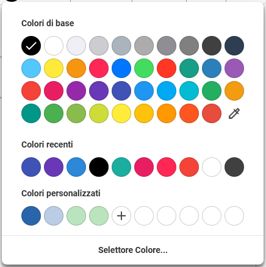Image resolution: width=266 pixels, height=267 pixels.
Task: Choose the purple swatch ending the second row
Action: (x=234, y=68)
